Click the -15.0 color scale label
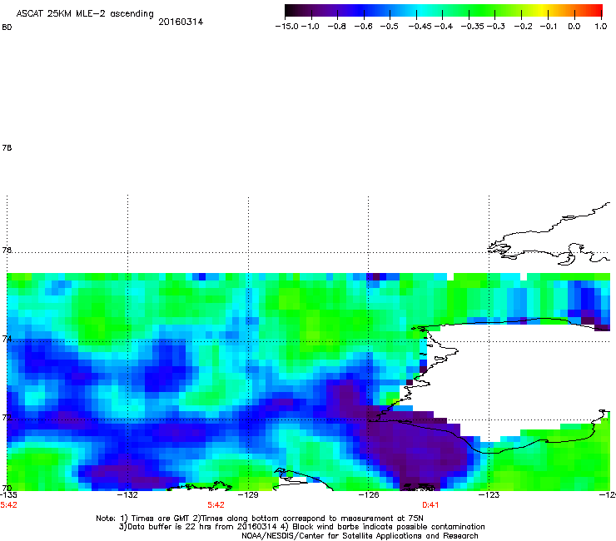 point(287,27)
